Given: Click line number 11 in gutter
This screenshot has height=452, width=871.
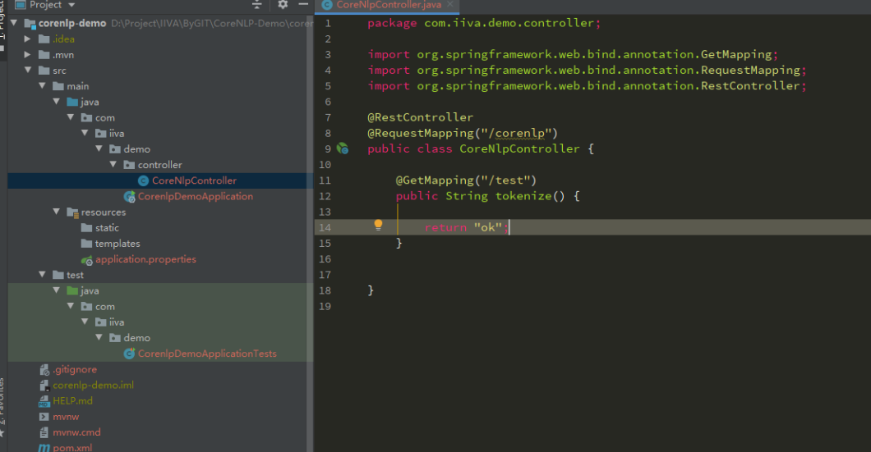Looking at the screenshot, I should tap(325, 180).
